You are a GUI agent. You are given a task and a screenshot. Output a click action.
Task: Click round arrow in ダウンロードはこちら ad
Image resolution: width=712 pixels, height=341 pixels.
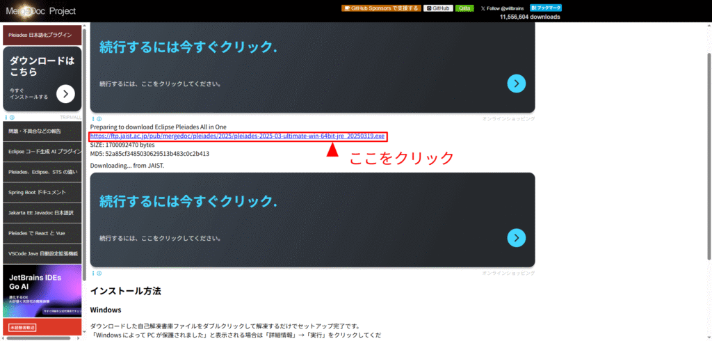65,94
